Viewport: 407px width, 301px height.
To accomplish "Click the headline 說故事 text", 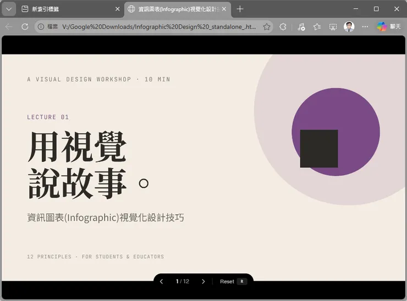I will (x=77, y=183).
